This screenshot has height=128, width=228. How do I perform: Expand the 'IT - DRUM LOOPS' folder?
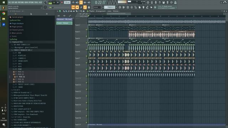click(x=21, y=61)
